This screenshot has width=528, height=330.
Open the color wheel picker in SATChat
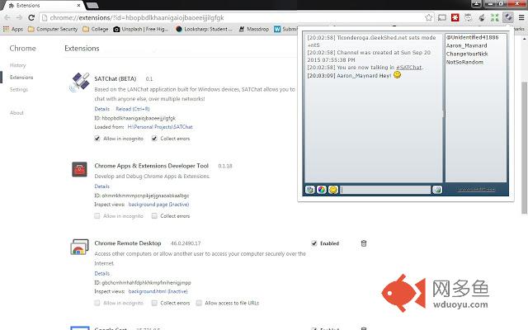click(321, 190)
